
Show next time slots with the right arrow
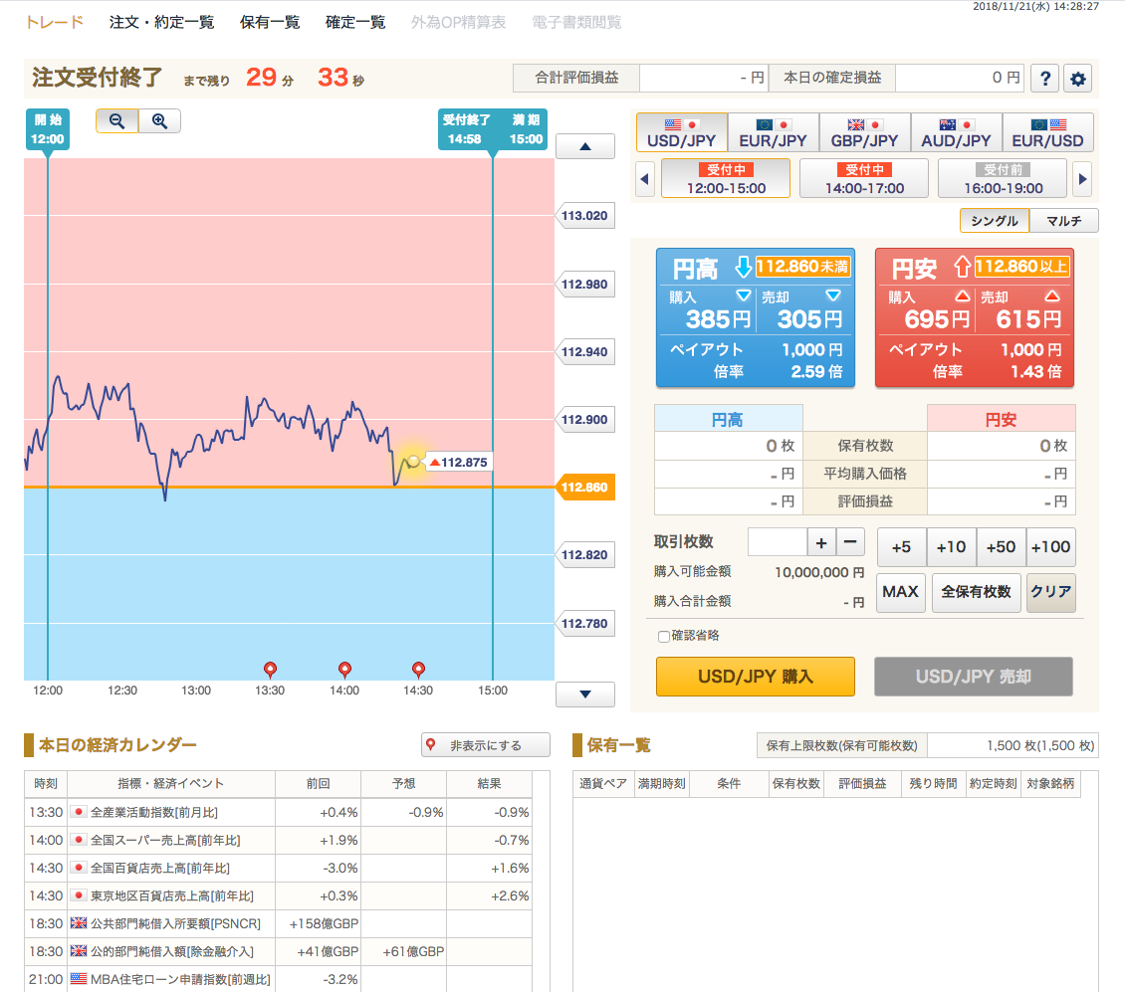point(1083,179)
